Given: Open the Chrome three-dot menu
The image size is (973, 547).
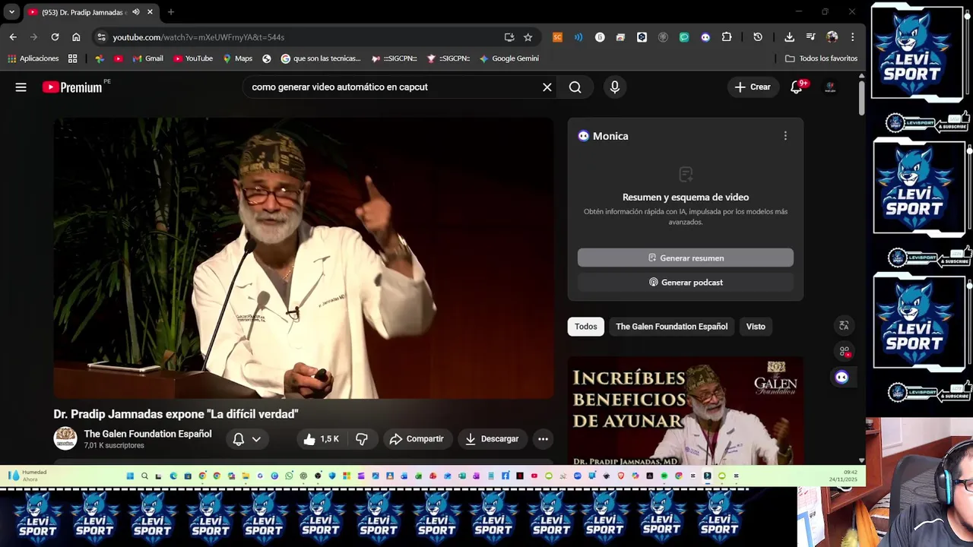Looking at the screenshot, I should 852,37.
